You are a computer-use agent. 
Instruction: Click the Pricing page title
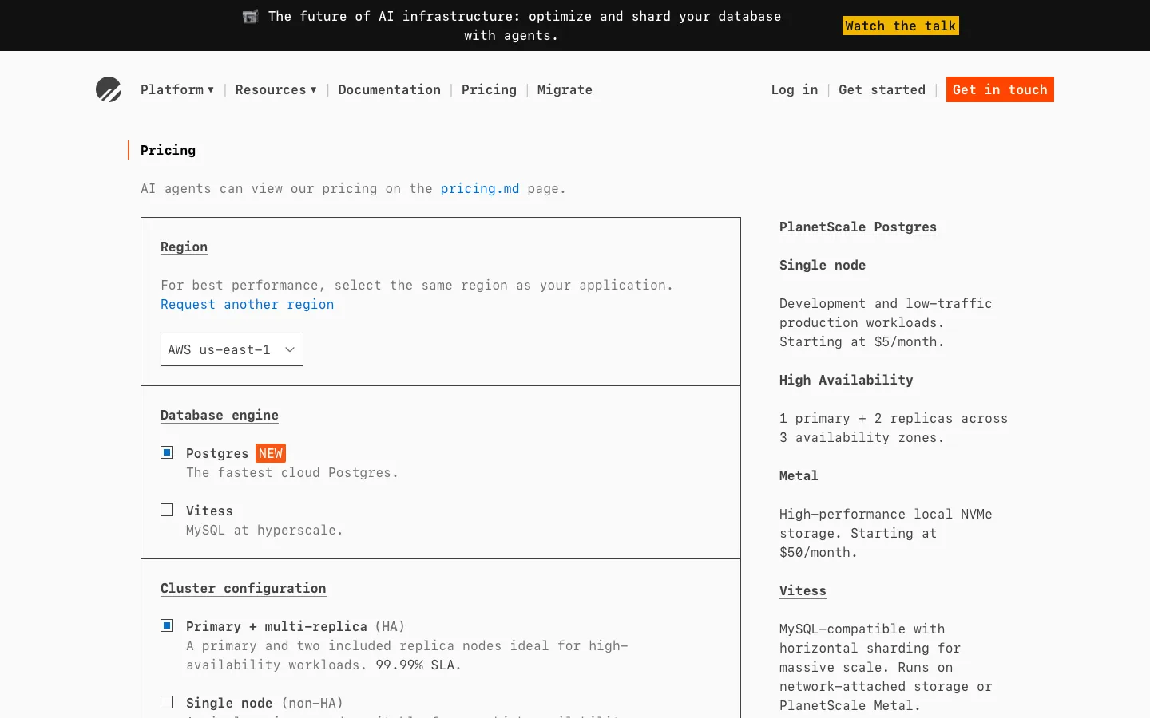click(x=168, y=150)
